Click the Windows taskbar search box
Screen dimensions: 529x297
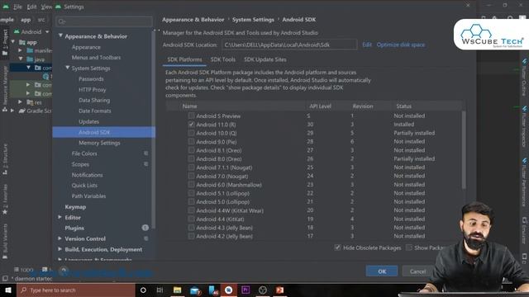75,290
